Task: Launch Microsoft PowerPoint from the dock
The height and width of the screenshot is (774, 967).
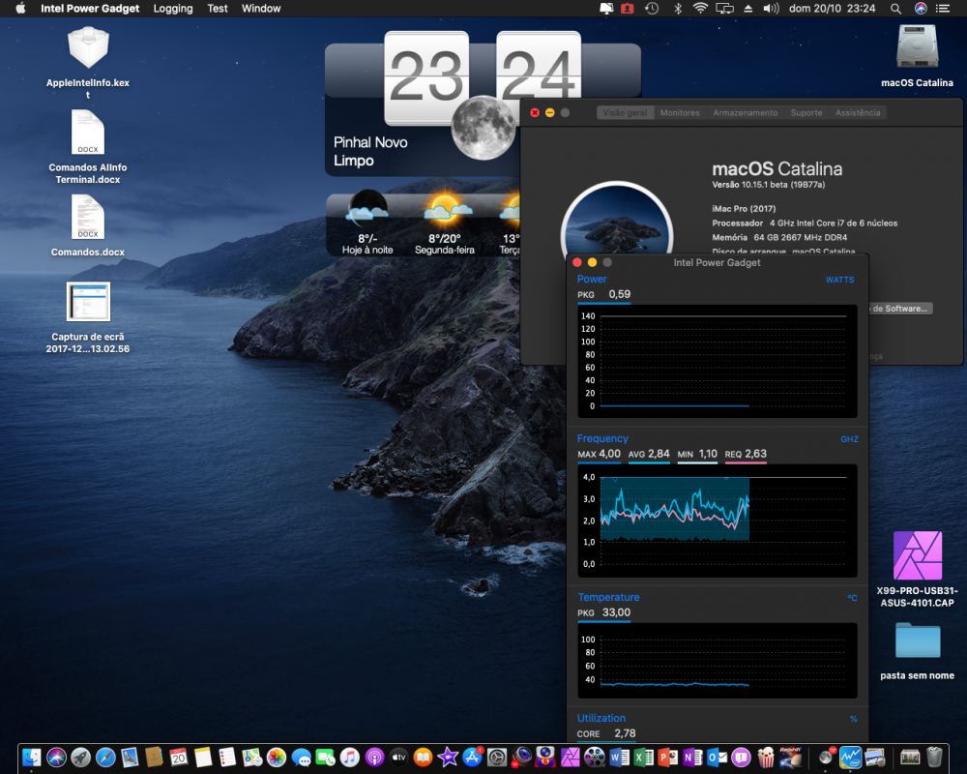Action: click(668, 757)
